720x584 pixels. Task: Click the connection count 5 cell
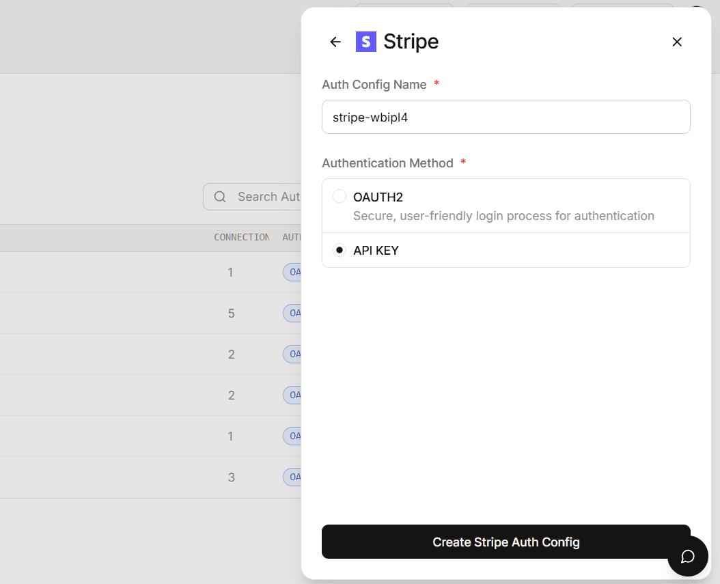pos(232,313)
